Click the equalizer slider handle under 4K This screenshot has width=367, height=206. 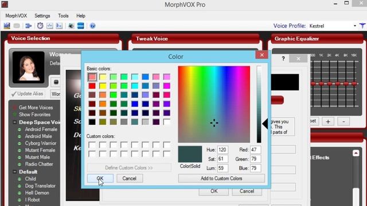pos(338,84)
